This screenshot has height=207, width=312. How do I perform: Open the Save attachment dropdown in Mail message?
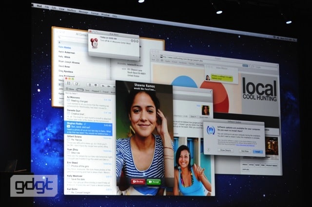click(194, 117)
